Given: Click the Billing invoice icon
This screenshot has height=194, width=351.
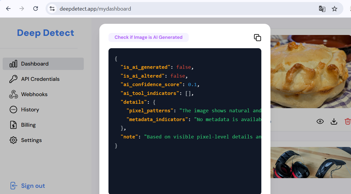Looking at the screenshot, I should click(14, 125).
